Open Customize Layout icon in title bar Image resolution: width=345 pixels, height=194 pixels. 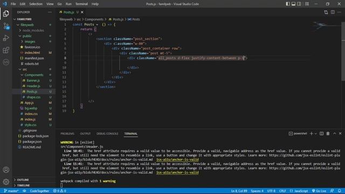click(x=307, y=4)
